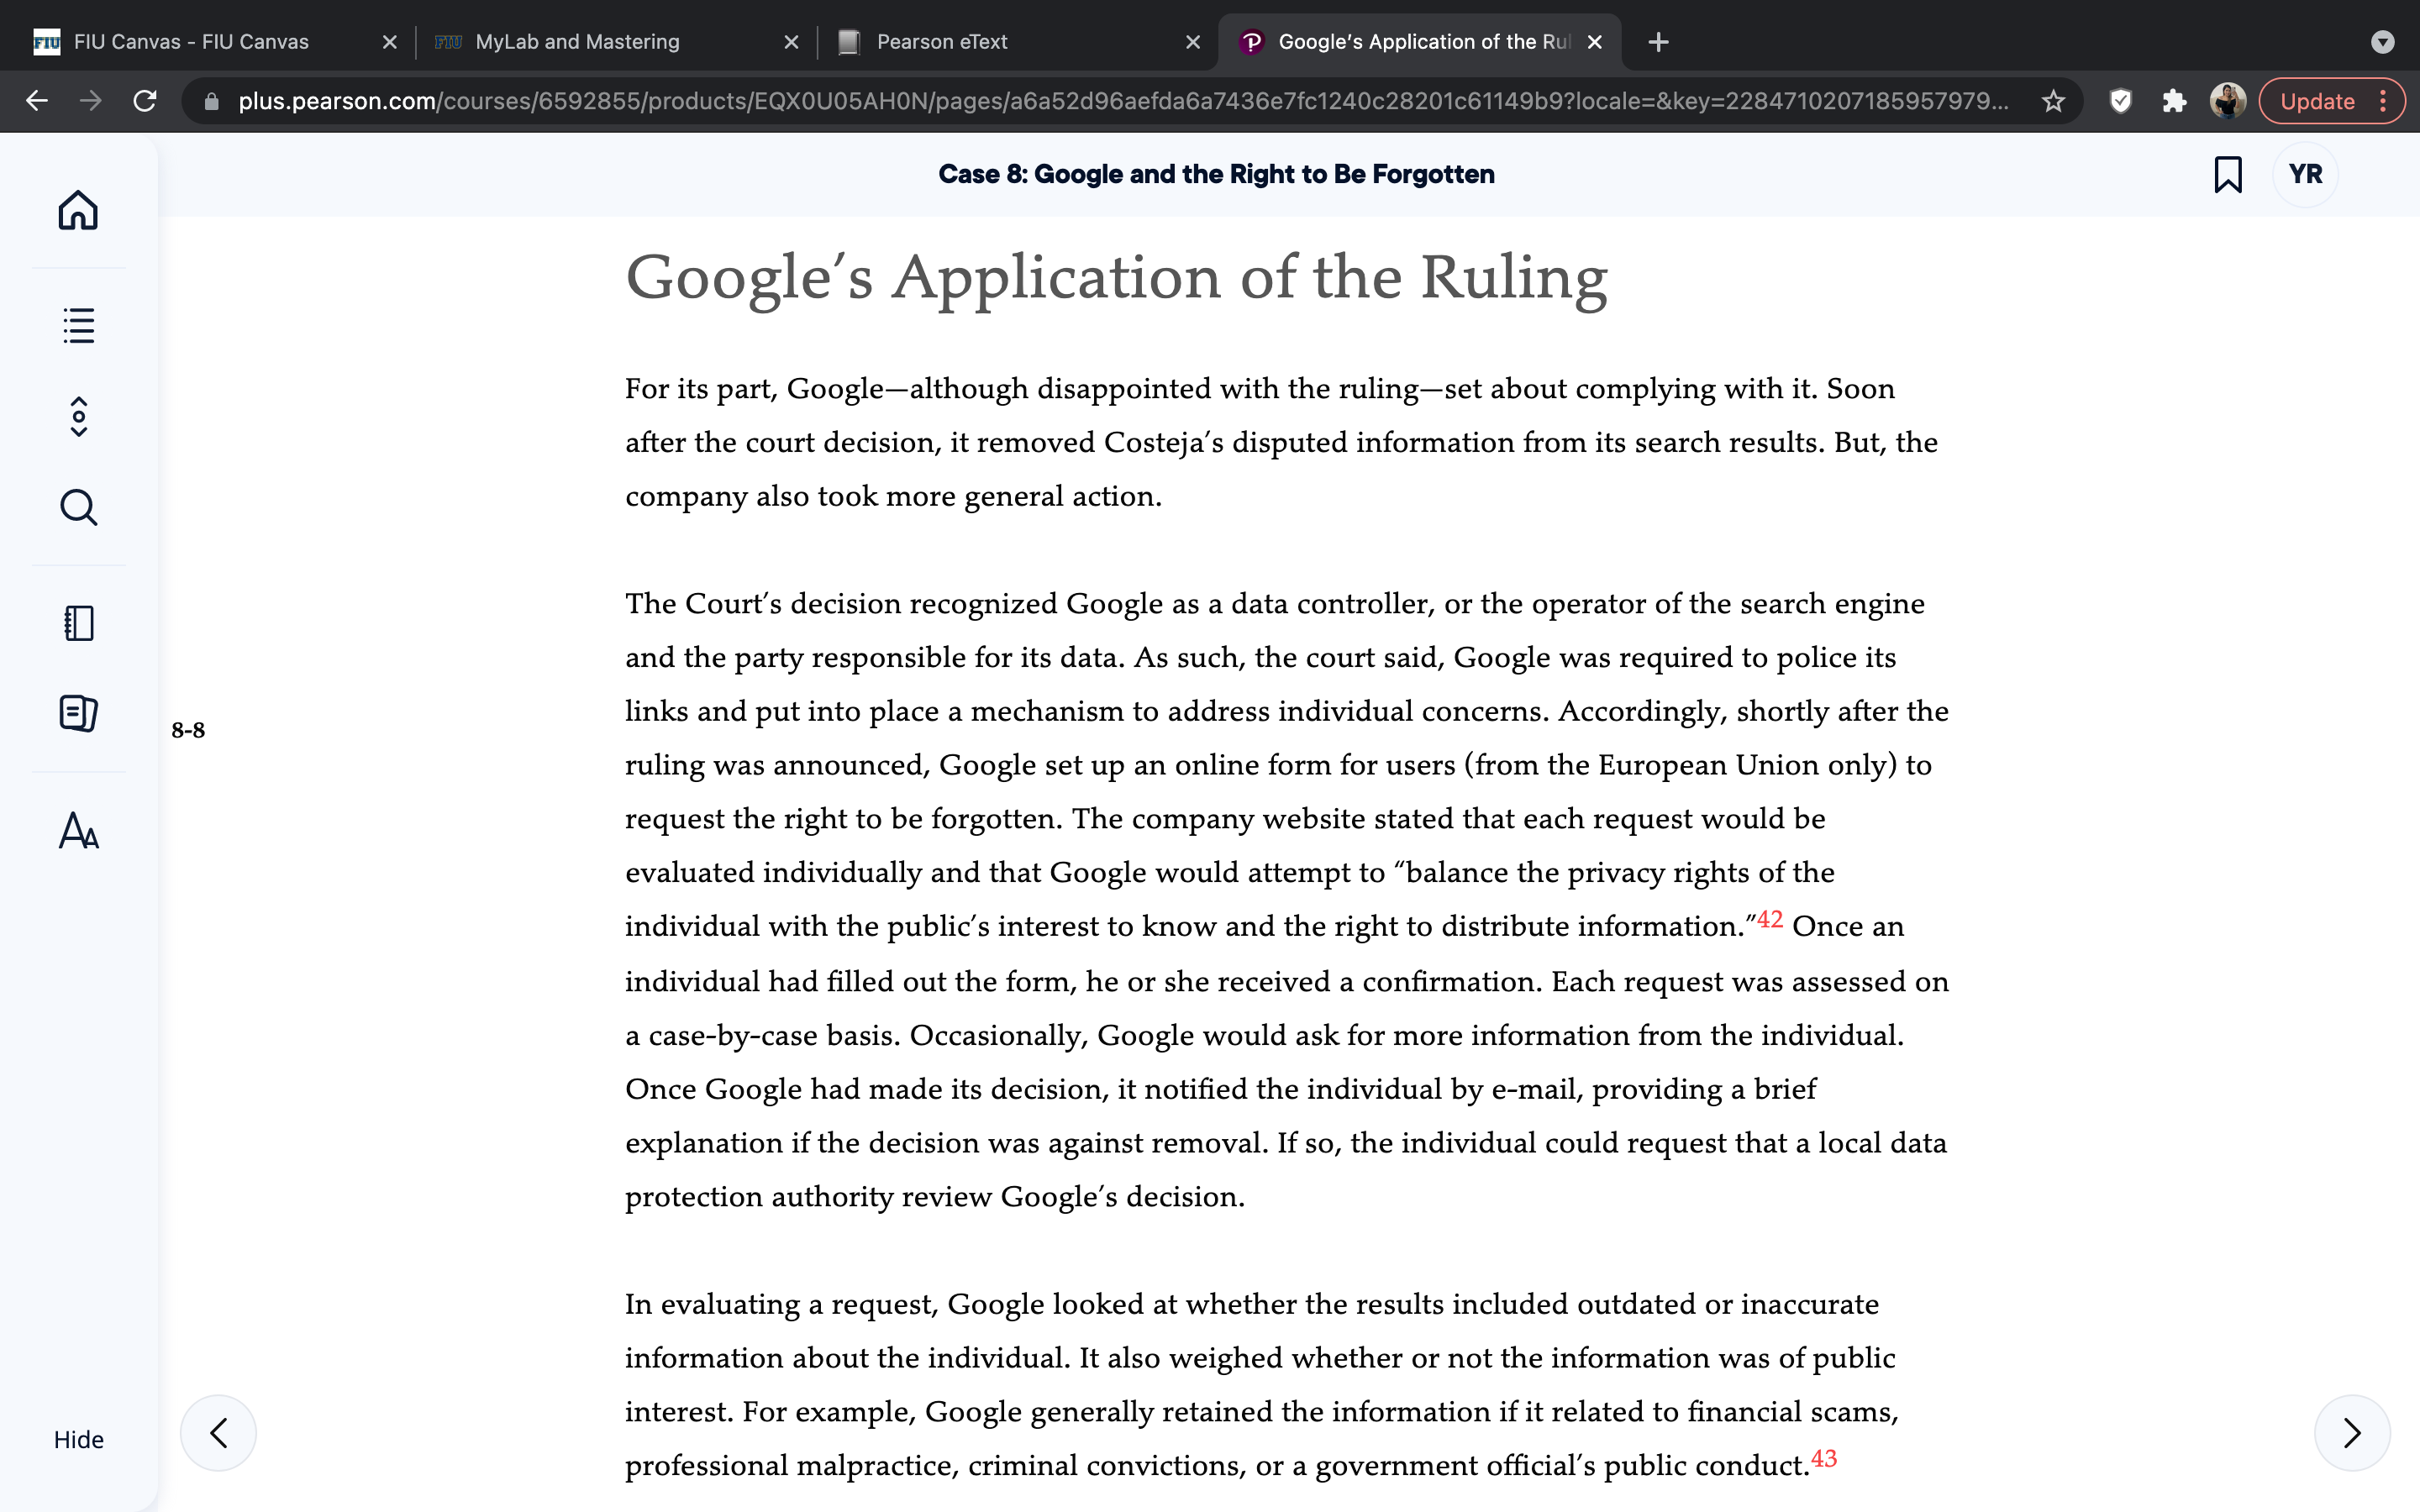Open the page navigation stepper icon
This screenshot has height=1512, width=2420.
[x=78, y=416]
